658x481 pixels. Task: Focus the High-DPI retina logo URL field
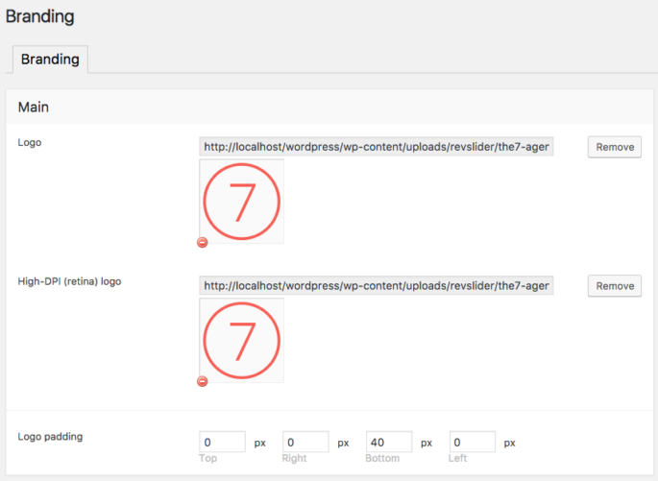click(377, 285)
